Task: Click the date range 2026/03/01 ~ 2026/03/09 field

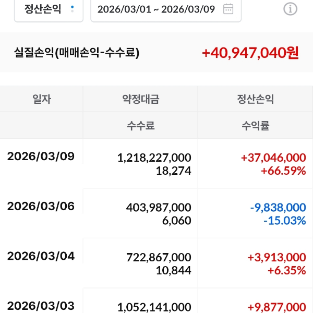Action: 156,9
